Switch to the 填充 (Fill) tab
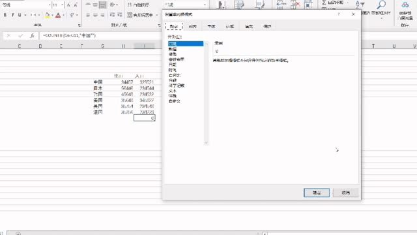Screen dimensions: 417x235 coord(249,26)
